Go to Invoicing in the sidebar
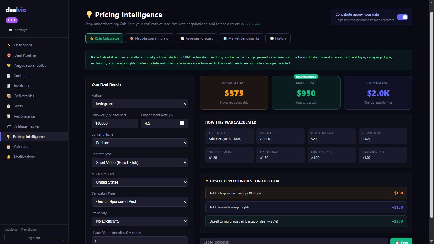This screenshot has height=244, width=434. point(21,85)
